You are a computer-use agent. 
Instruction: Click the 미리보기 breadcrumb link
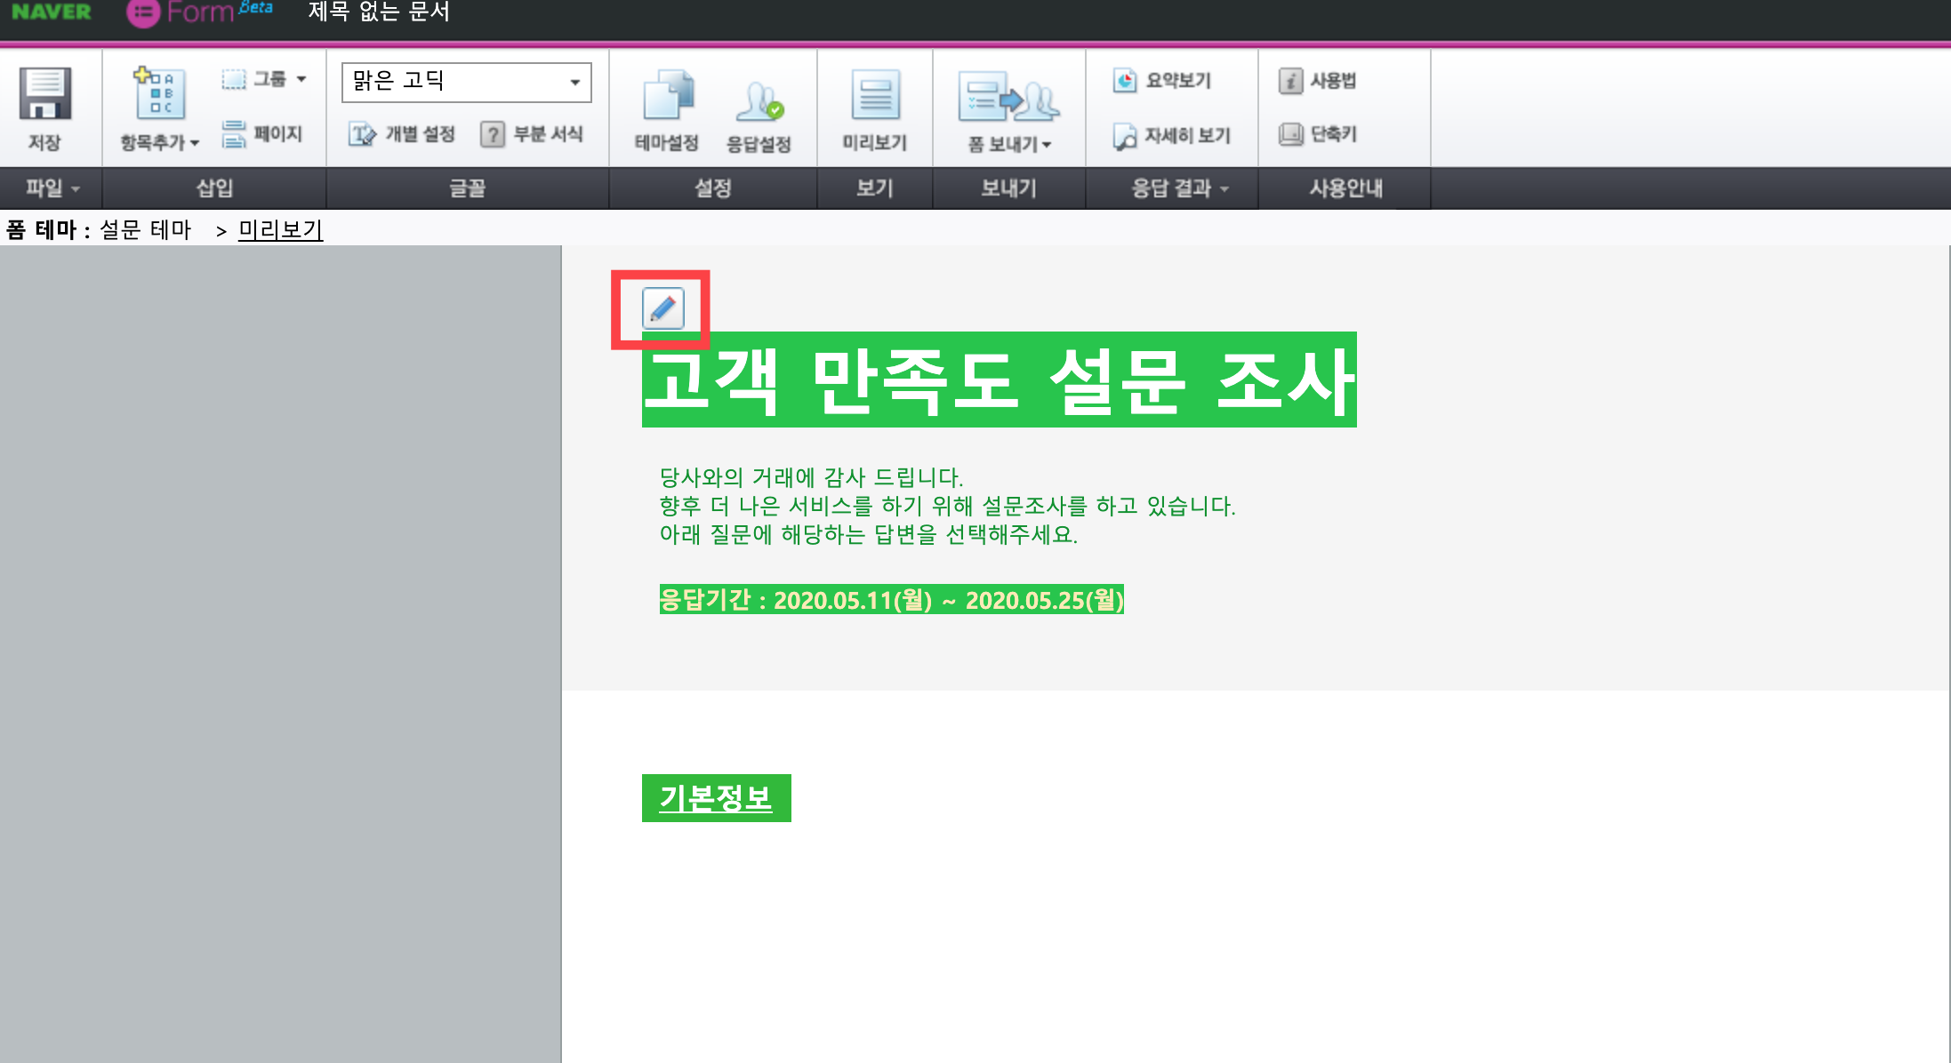(280, 230)
